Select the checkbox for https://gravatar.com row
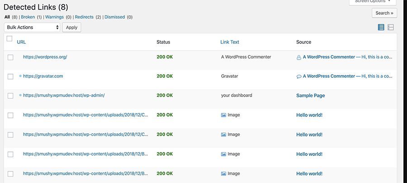 tap(10, 76)
